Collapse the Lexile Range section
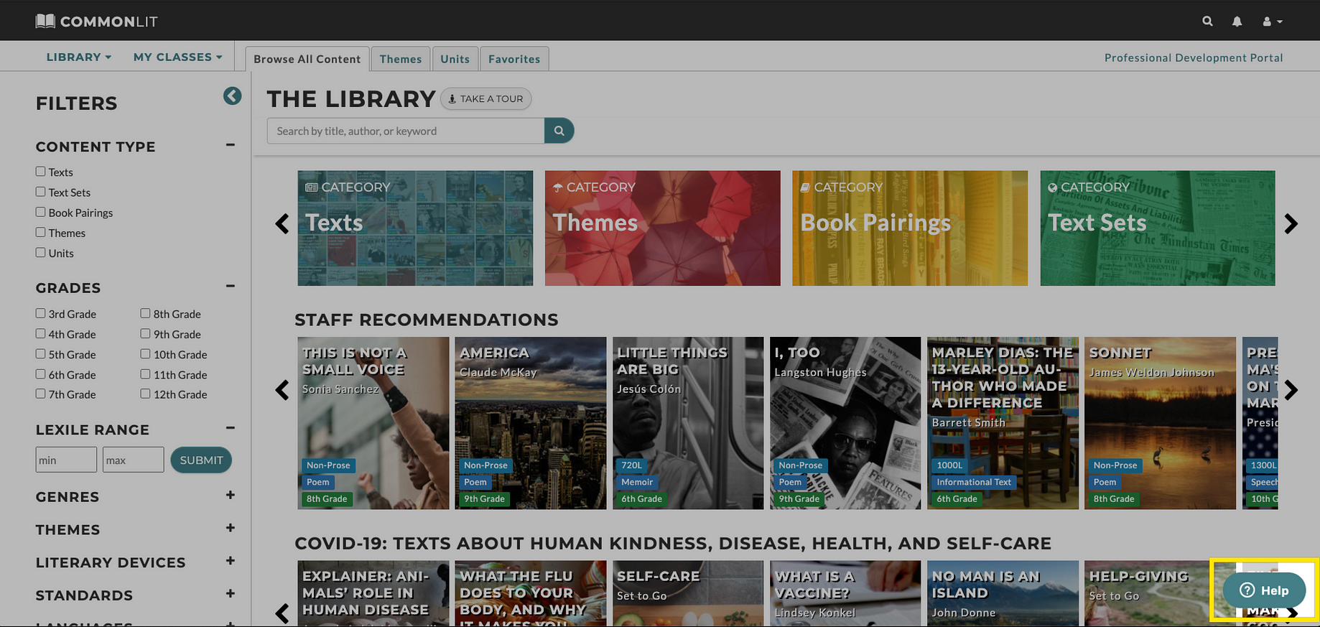Viewport: 1320px width, 627px height. click(x=231, y=428)
